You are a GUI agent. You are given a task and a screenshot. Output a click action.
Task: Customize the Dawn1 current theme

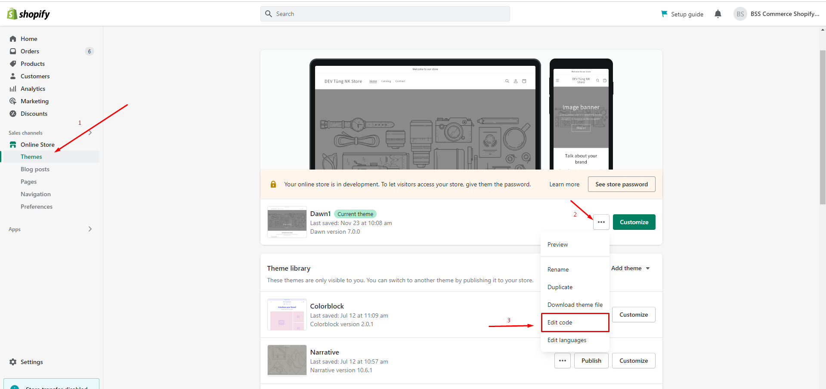(x=634, y=222)
